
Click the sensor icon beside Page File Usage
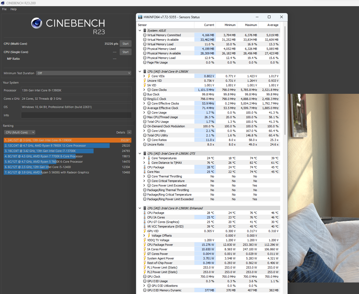[145, 62]
